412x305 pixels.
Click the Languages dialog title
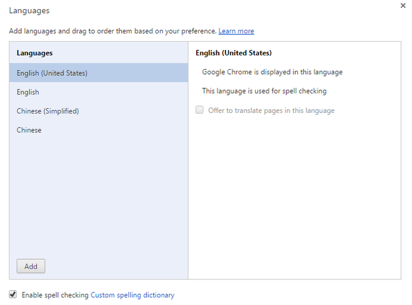click(x=29, y=11)
